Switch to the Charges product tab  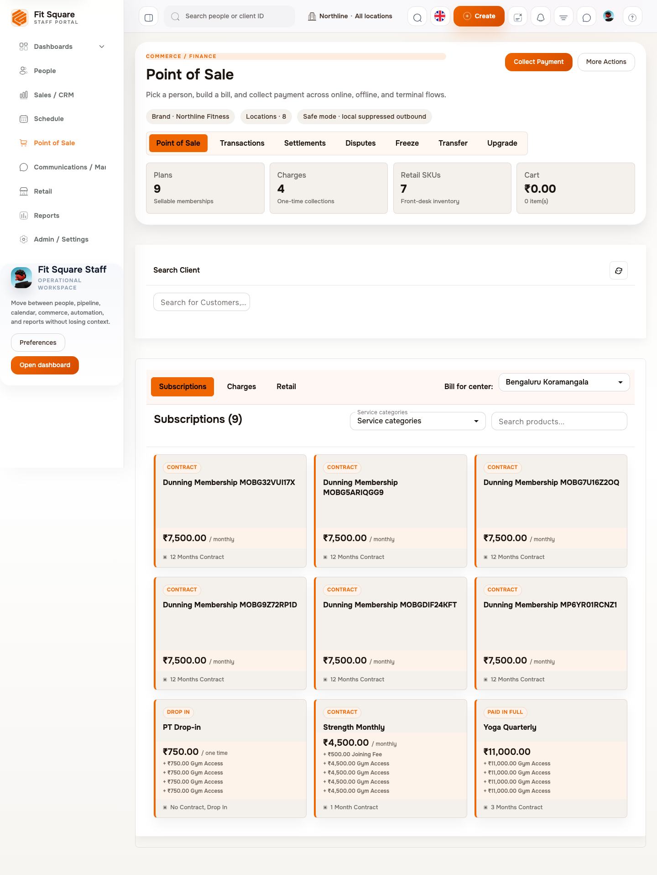(241, 387)
